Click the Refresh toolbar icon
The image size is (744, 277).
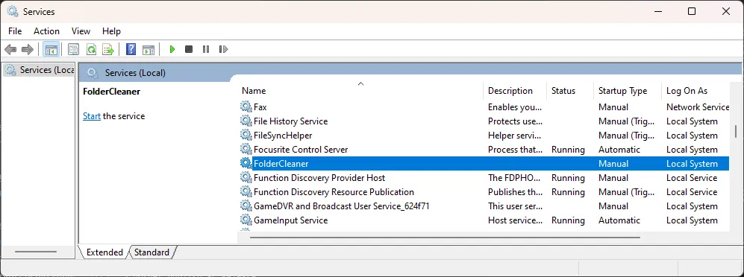(x=91, y=49)
